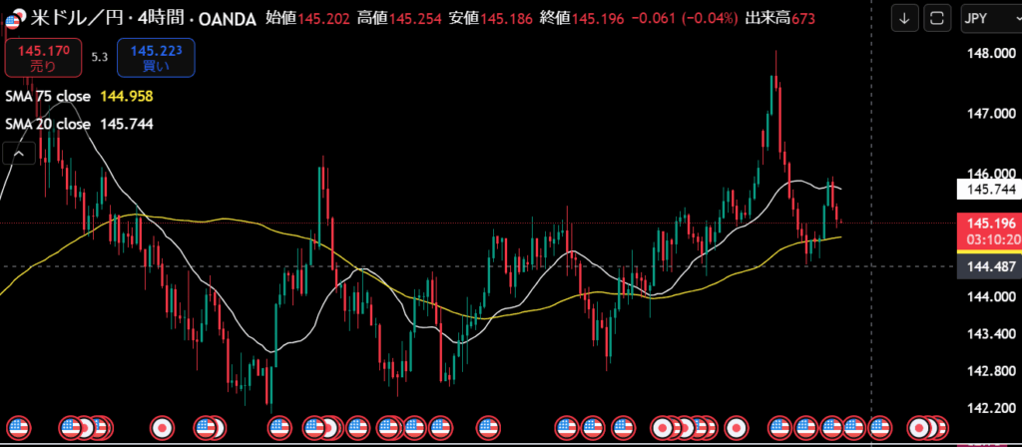Open the 米ドル/円 symbol title
The width and height of the screenshot is (1022, 447).
coord(78,19)
